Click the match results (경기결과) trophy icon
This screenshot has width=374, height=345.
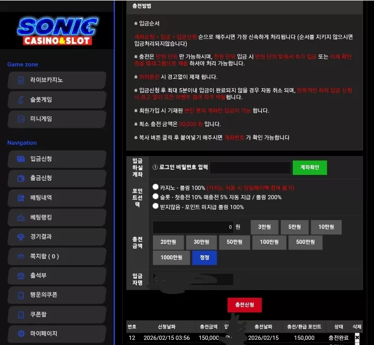[x=21, y=237]
